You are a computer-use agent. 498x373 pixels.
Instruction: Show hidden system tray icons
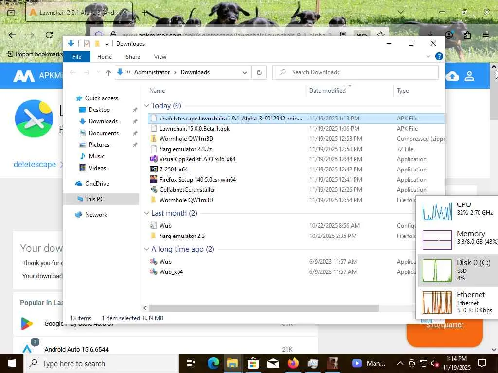pyautogui.click(x=400, y=363)
